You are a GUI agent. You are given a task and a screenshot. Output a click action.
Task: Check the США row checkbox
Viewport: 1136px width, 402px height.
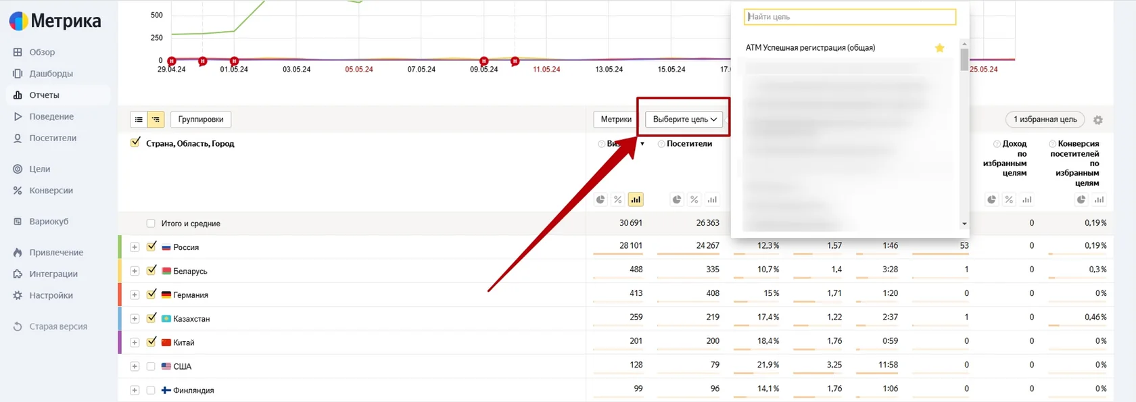(x=151, y=366)
